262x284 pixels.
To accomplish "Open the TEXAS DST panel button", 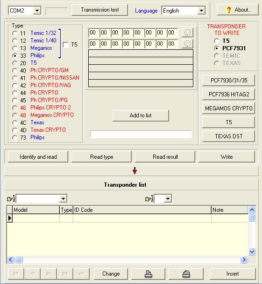I will click(x=228, y=136).
